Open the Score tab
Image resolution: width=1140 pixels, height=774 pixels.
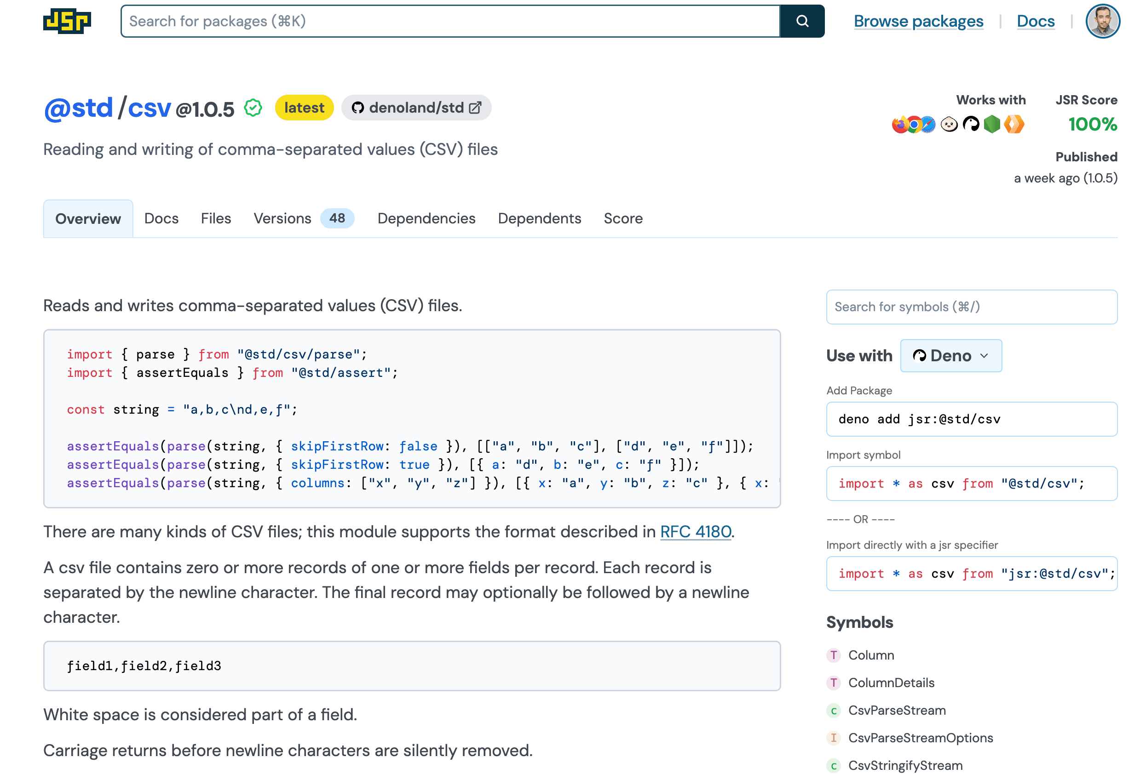pos(623,219)
